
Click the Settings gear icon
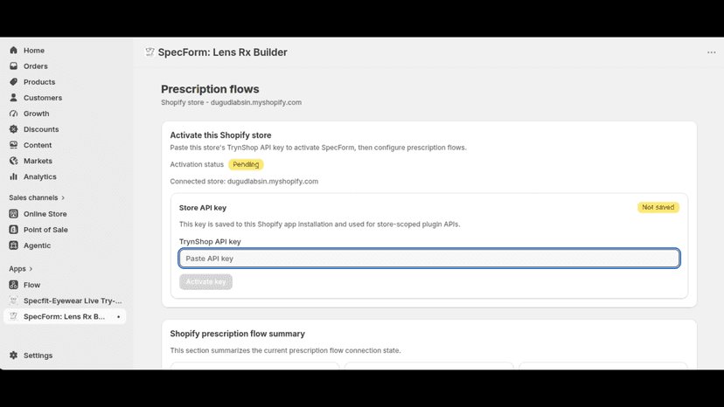(13, 355)
